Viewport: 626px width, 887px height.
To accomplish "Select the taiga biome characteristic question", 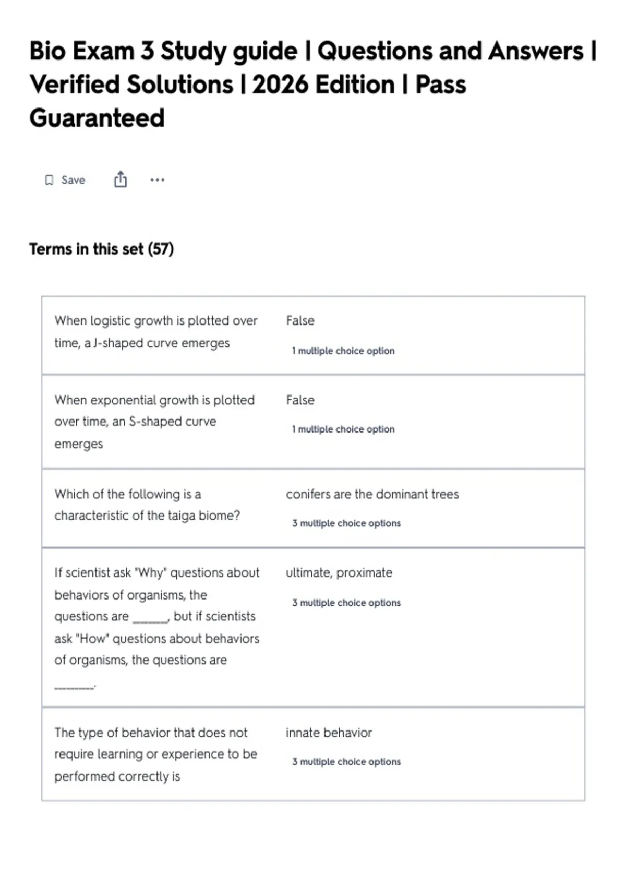I will (147, 505).
